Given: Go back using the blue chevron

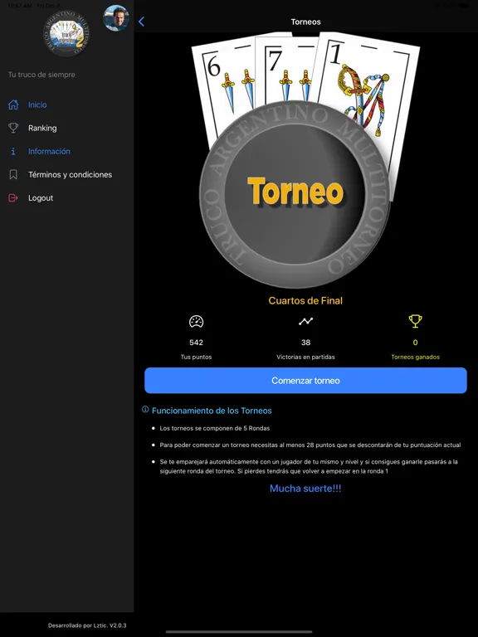Looking at the screenshot, I should click(x=141, y=22).
